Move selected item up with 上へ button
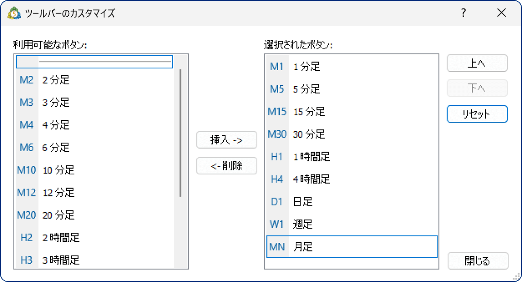This screenshot has height=282, width=522. tap(477, 63)
